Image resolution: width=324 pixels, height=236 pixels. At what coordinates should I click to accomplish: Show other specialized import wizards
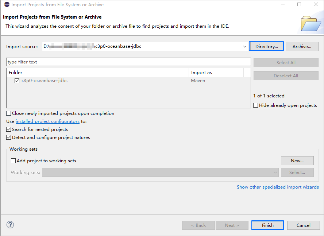[277, 187]
